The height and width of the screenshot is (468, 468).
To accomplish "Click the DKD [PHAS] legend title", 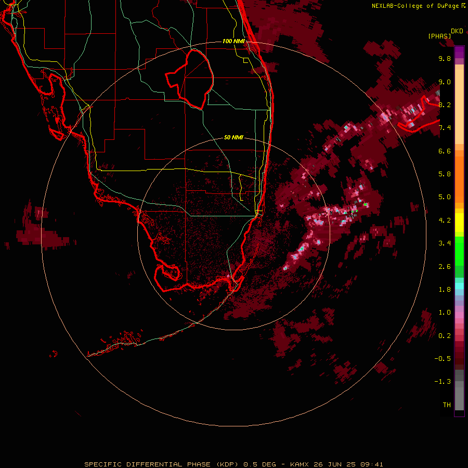I will [445, 34].
